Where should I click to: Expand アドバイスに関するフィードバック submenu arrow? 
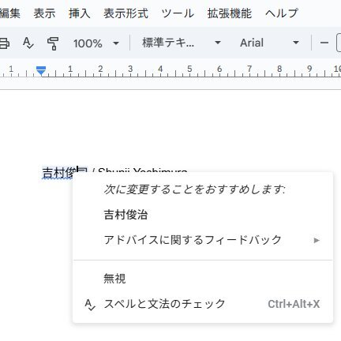pos(317,240)
